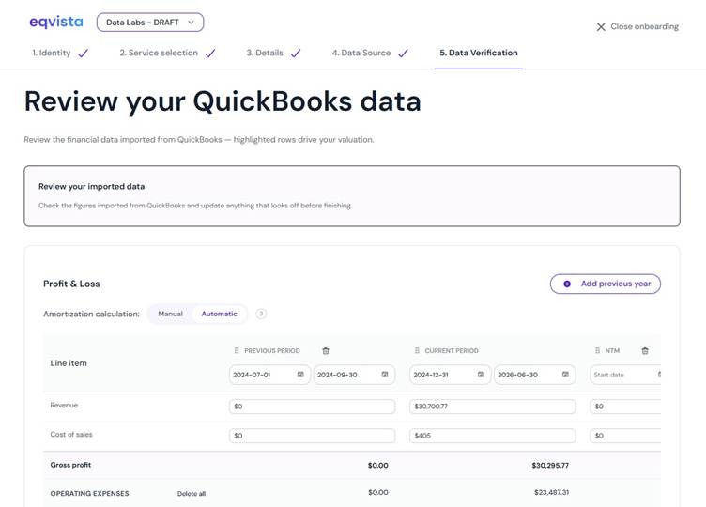Click the checkmark beside Data Source
The height and width of the screenshot is (507, 706).
pyautogui.click(x=403, y=54)
